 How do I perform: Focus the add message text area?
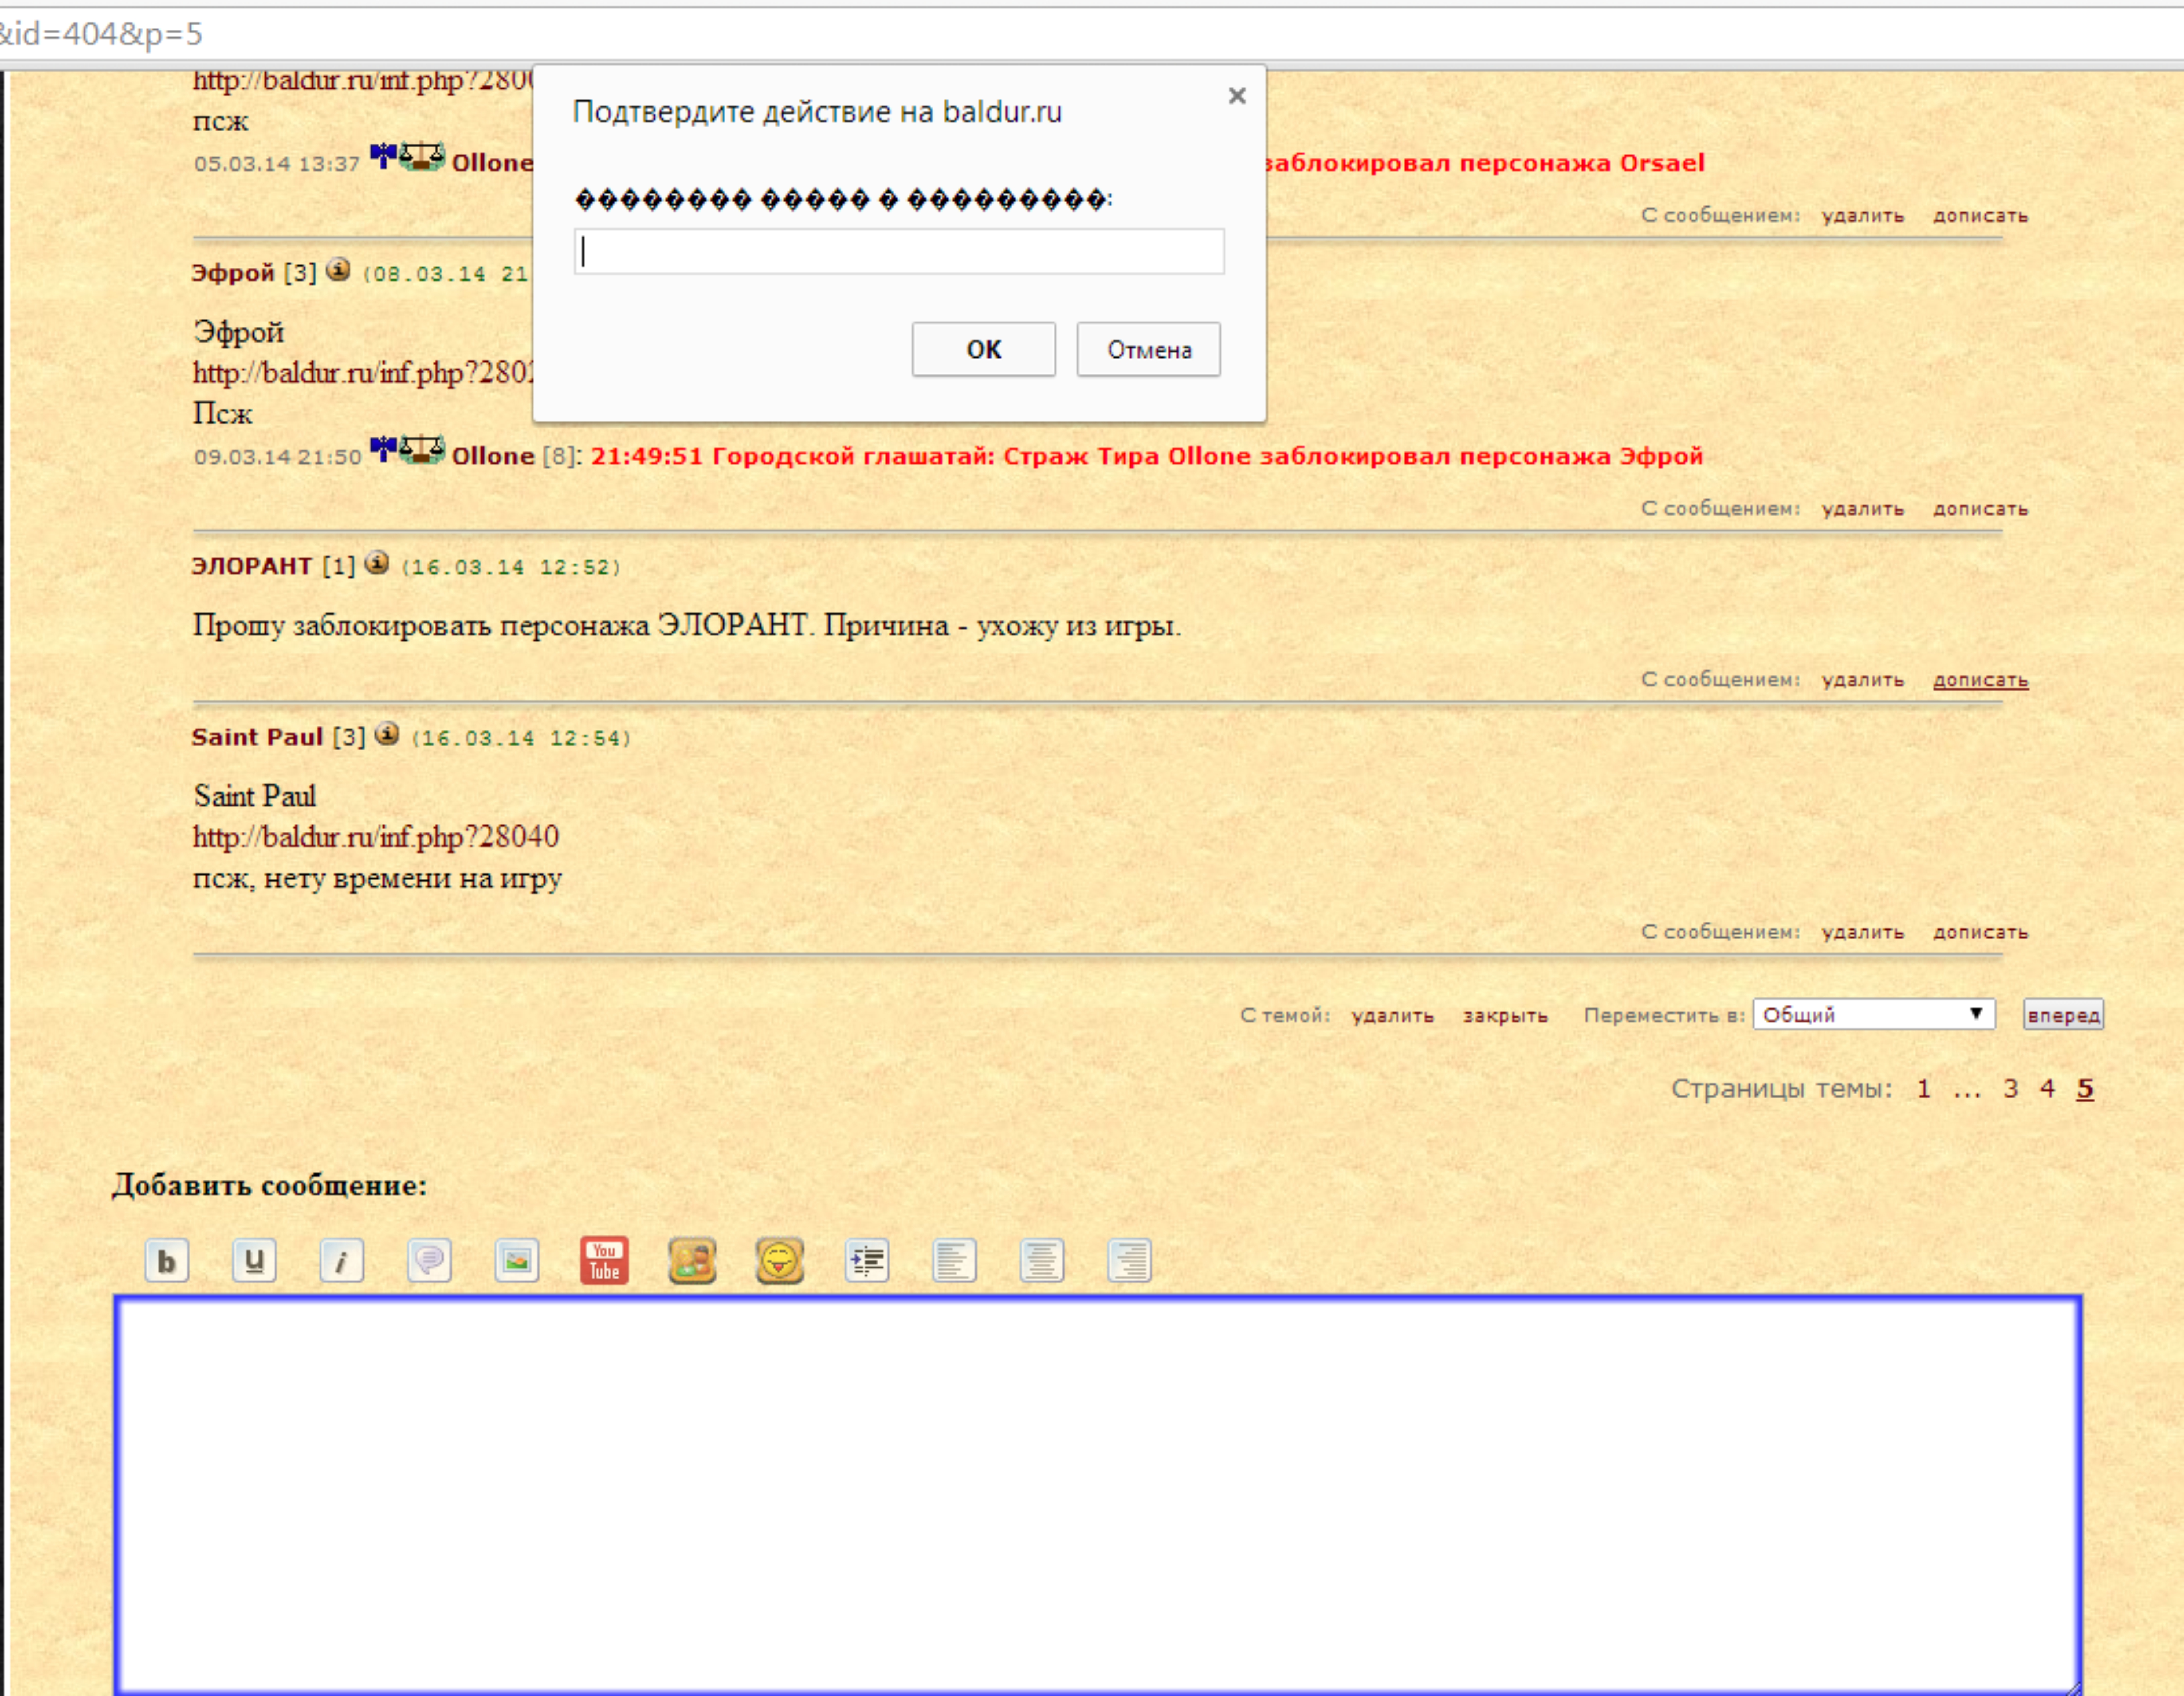coord(1098,1495)
